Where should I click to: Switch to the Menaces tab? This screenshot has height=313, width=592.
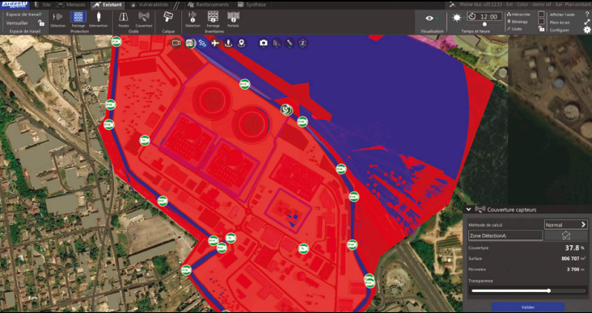72,5
